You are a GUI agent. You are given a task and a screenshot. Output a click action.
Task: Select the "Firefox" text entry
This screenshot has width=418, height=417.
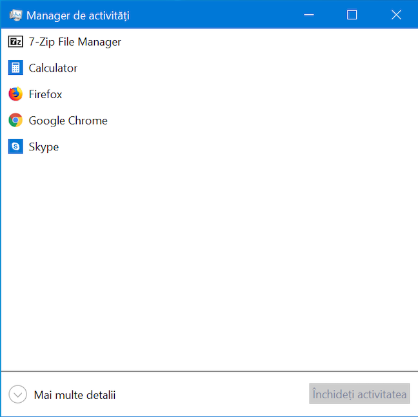pyautogui.click(x=45, y=94)
